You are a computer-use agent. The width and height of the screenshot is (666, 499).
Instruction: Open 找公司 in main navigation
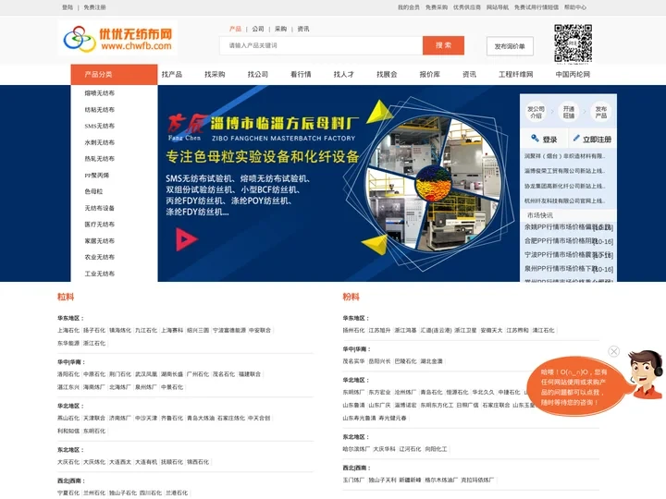click(258, 74)
